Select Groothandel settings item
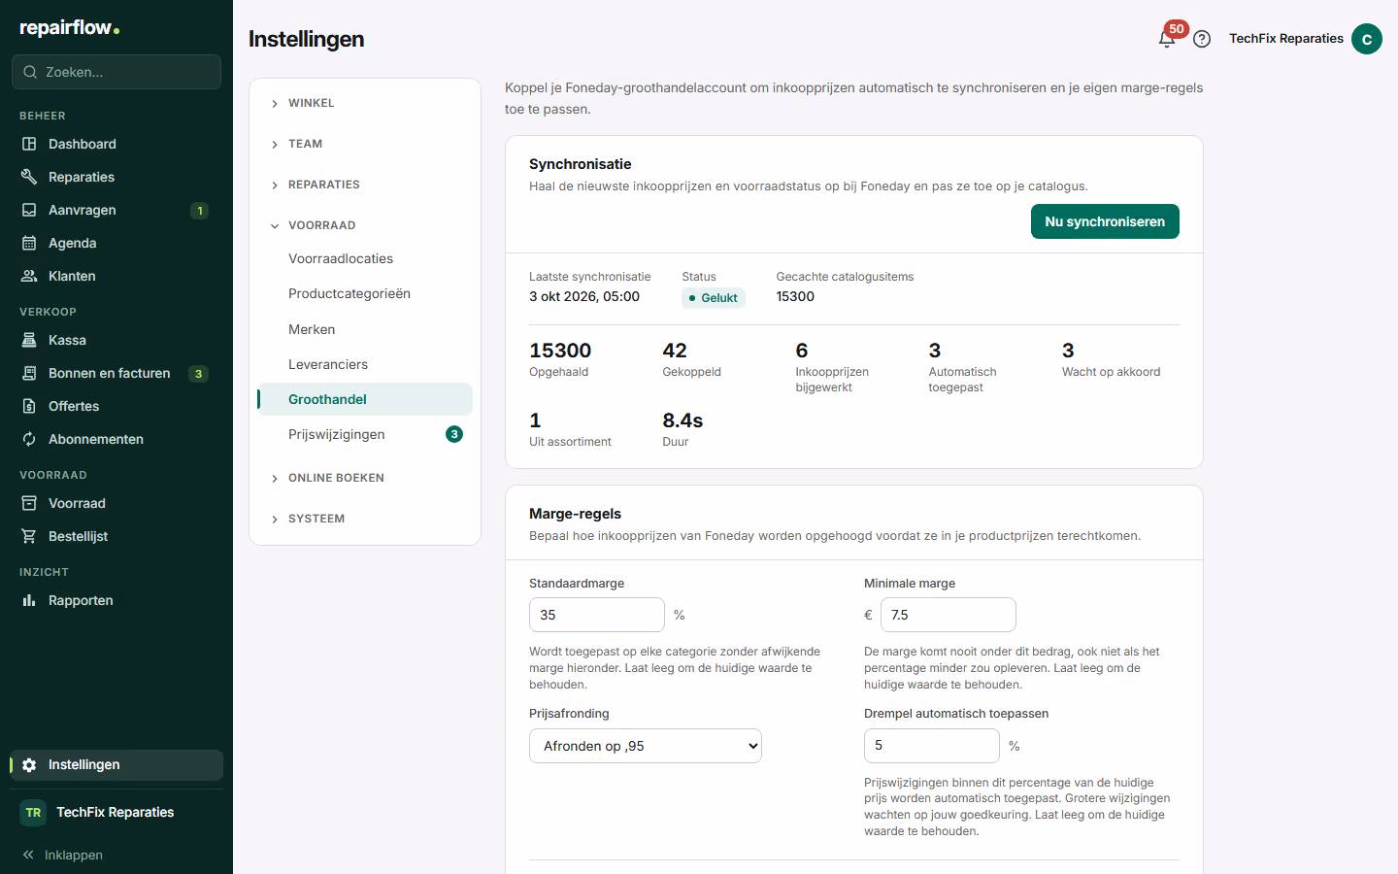The height and width of the screenshot is (874, 1398). (365, 399)
